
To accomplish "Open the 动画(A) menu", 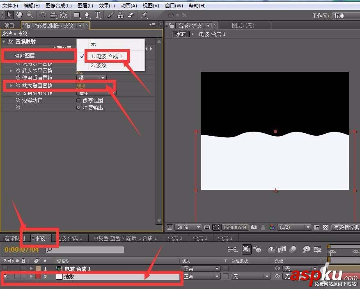I will coord(129,5).
